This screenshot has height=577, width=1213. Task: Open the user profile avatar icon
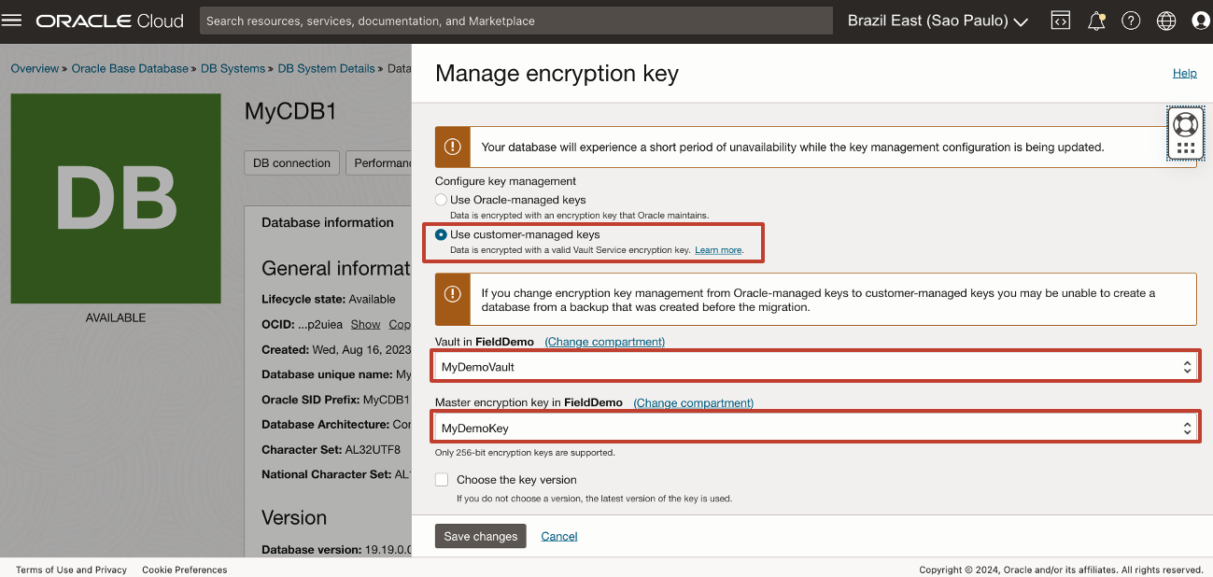1201,21
